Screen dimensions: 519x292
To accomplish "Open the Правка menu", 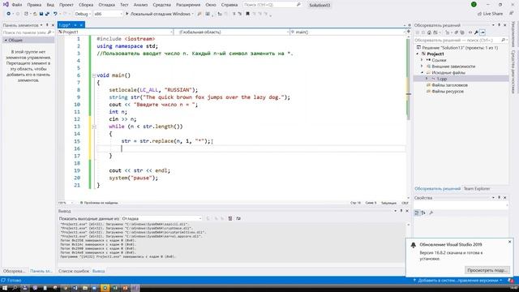I will pos(34,5).
